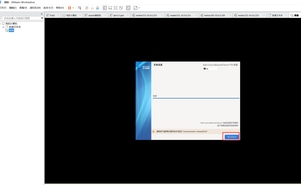301x185 pixels.
Task: Click the orange Pause VM icon
Action: click(70, 8)
